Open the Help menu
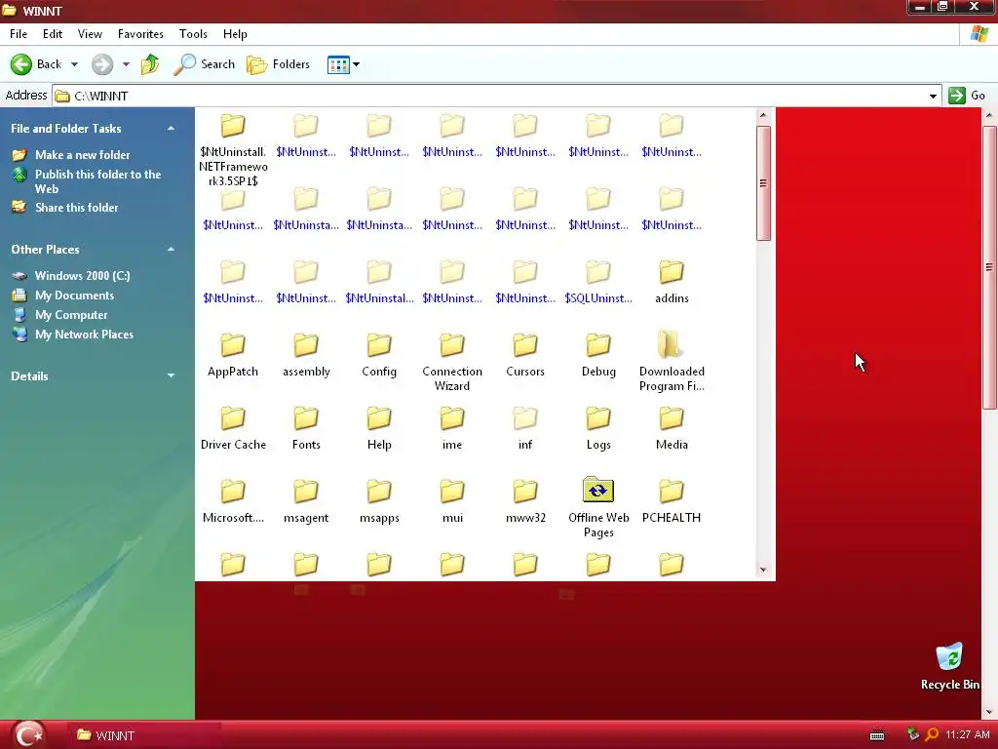Screen dimensions: 998x749 click(235, 34)
